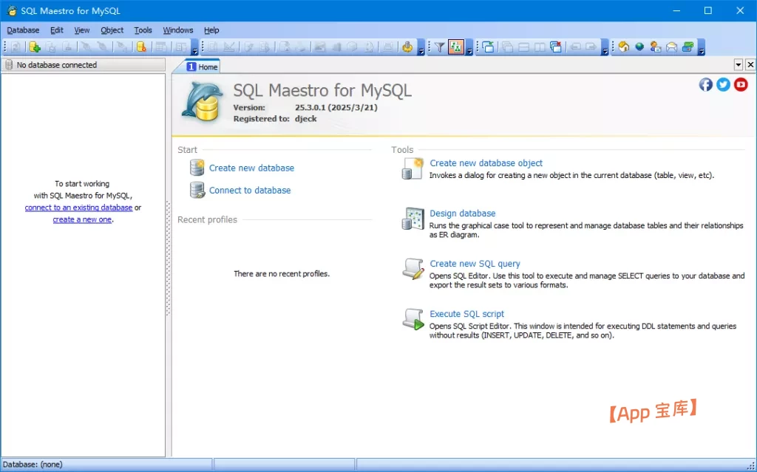
Task: Click the envelope mail icon in toolbar
Action: [x=671, y=47]
